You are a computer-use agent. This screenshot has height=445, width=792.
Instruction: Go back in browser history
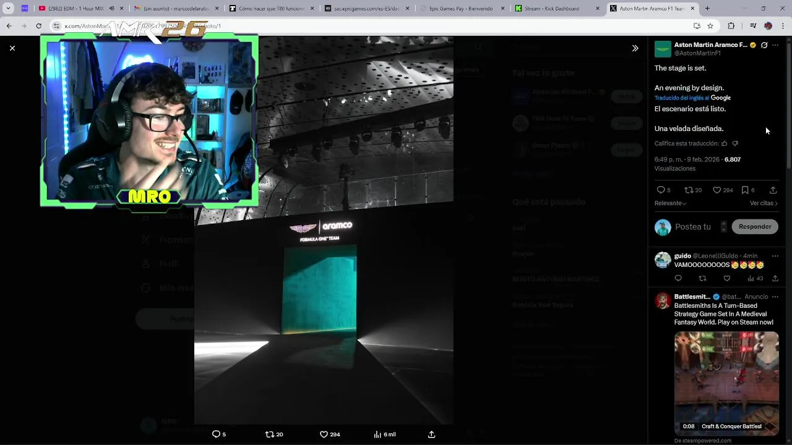tap(9, 26)
